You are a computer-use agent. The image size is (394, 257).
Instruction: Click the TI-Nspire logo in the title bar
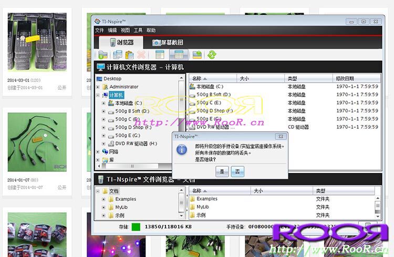pos(97,22)
